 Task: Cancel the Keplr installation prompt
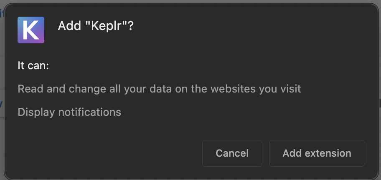click(x=232, y=153)
